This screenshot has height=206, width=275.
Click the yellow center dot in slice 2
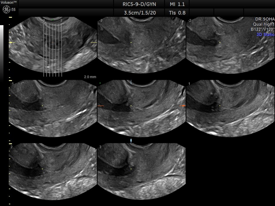(x=42, y=169)
